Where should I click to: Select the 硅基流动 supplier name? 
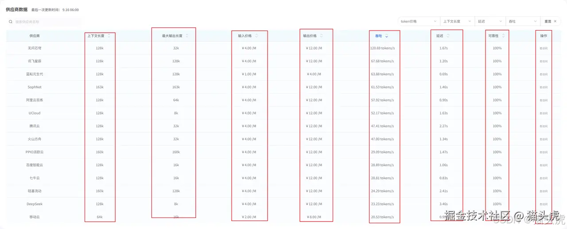35,191
